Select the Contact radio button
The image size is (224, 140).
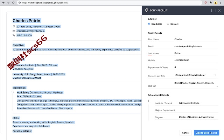click(168, 24)
